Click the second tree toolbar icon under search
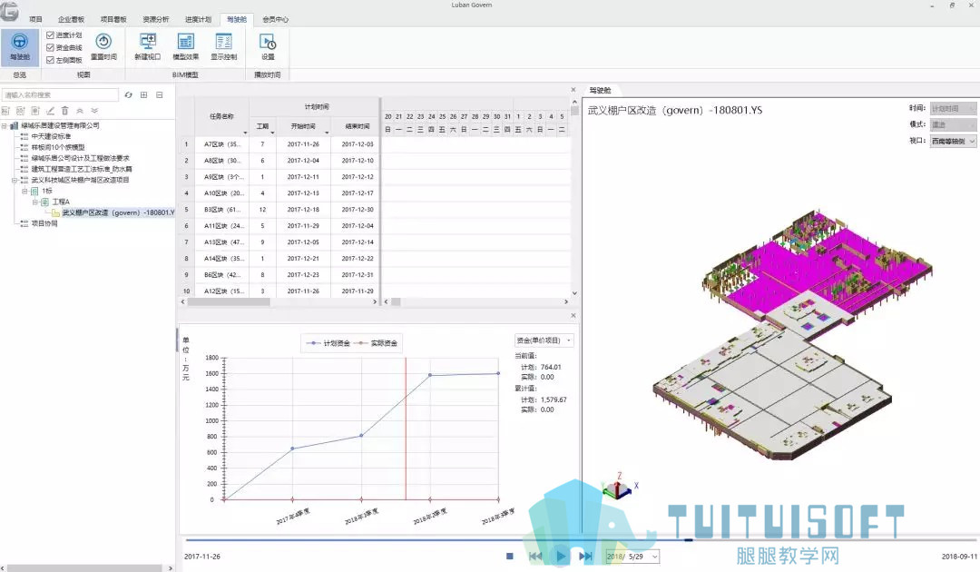This screenshot has width=980, height=572. click(x=21, y=111)
